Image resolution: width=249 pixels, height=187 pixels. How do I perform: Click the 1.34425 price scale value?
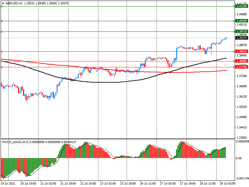(242, 127)
